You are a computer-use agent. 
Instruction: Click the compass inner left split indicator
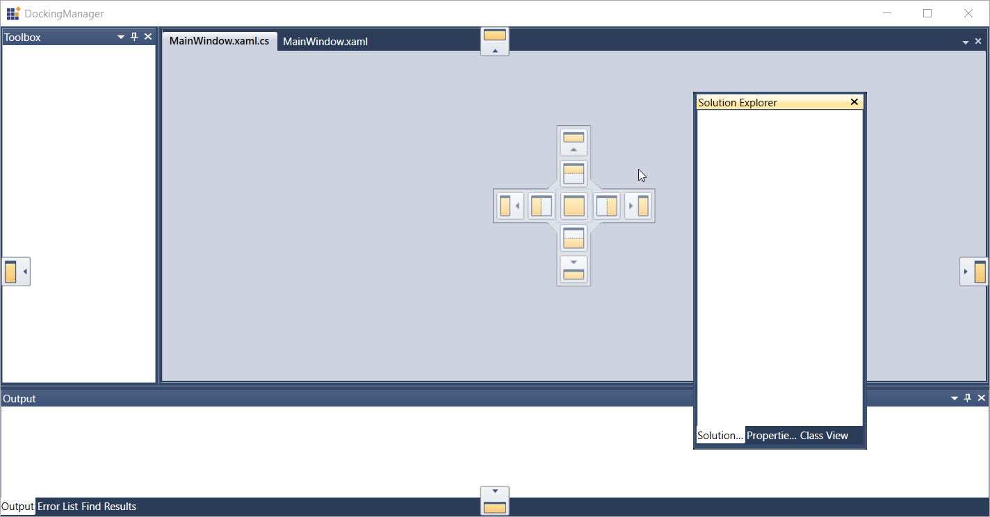pyautogui.click(x=542, y=206)
